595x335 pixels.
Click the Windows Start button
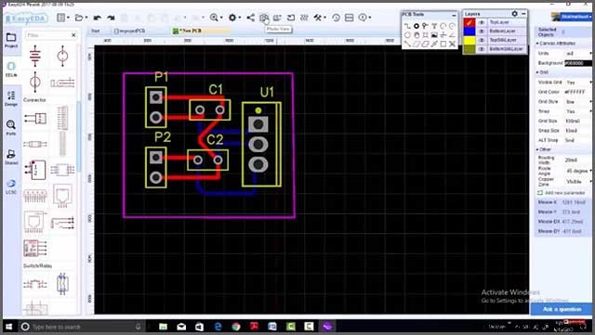point(9,327)
